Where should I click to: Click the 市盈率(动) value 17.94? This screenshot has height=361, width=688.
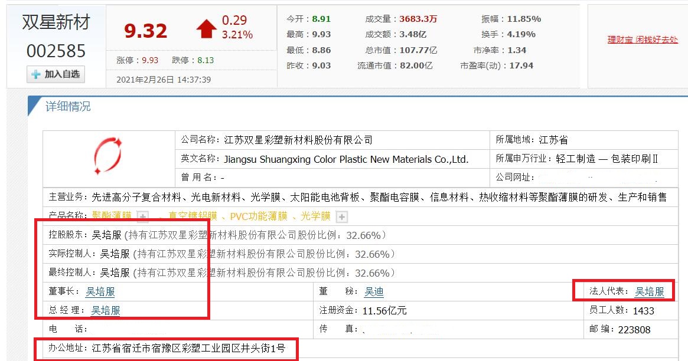(521, 65)
